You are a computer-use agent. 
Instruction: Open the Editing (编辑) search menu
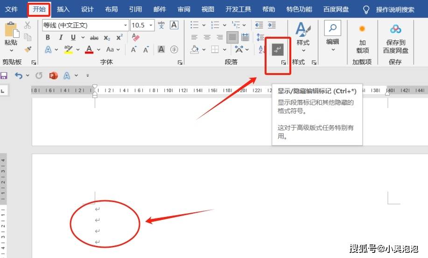pyautogui.click(x=333, y=36)
